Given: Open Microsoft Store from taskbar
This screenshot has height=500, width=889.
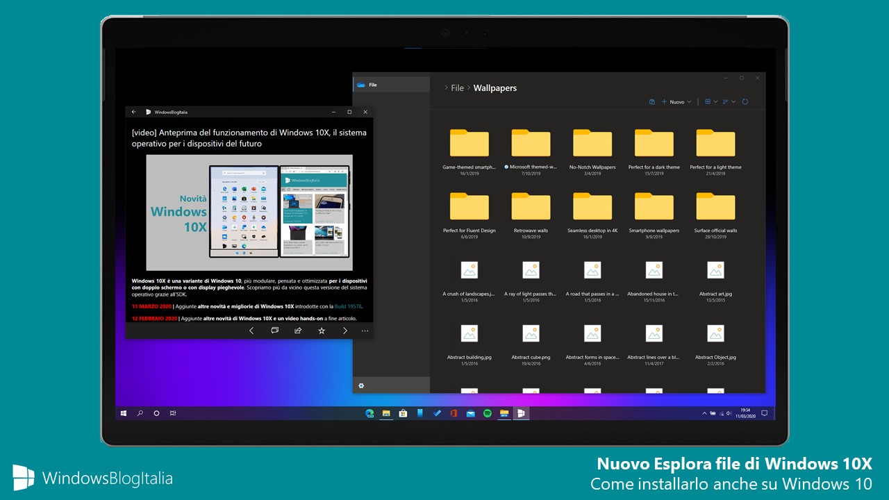Looking at the screenshot, I should [x=403, y=413].
